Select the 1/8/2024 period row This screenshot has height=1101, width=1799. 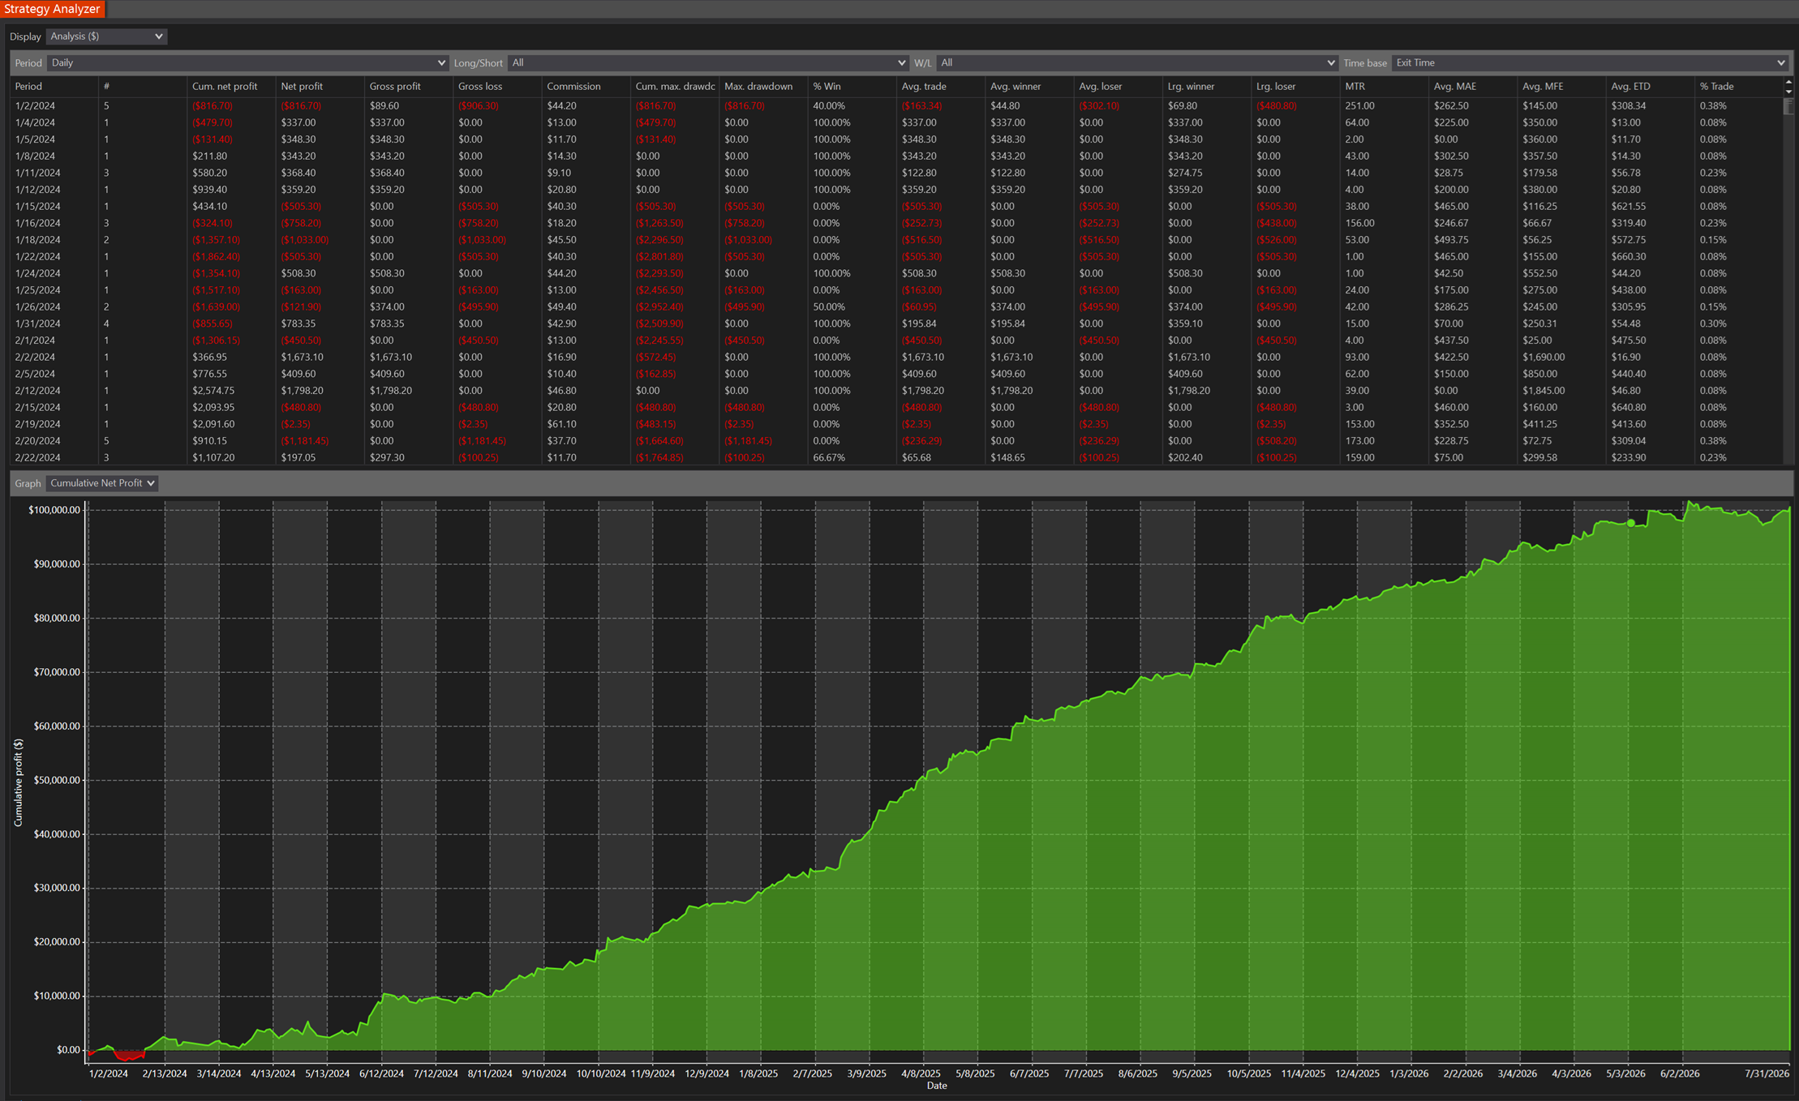tap(896, 156)
